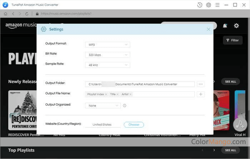Expand the Output Organized None dropdown
The image size is (250, 159).
pos(103,106)
